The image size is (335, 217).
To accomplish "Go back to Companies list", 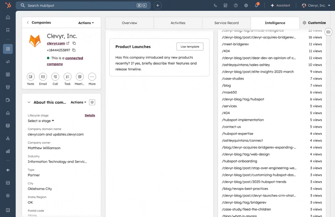I will 39,22.
